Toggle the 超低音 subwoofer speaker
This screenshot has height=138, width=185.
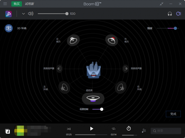[x=93, y=98]
